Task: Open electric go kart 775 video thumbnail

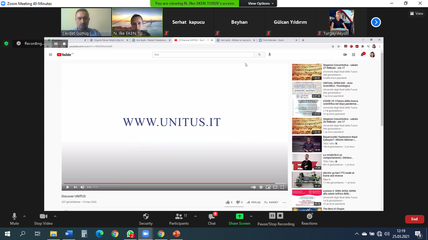Action: [x=307, y=180]
